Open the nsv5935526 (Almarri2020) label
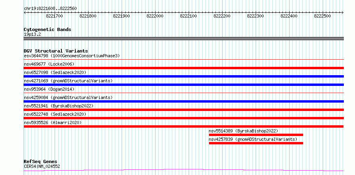Viewport: 355px width, 175px height. 53,122
